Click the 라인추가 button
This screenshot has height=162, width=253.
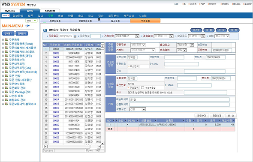(202, 116)
